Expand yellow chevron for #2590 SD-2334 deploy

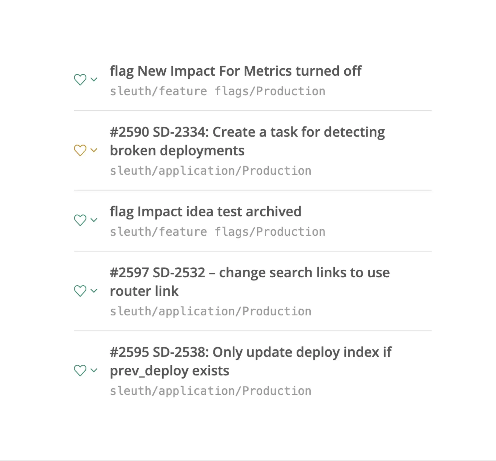pyautogui.click(x=94, y=150)
